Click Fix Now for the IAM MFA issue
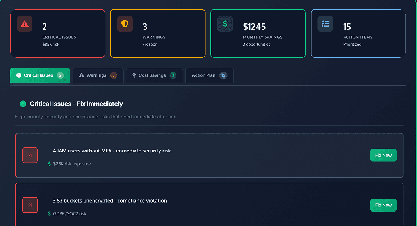Screen dimensions: 417x226 point(383,155)
